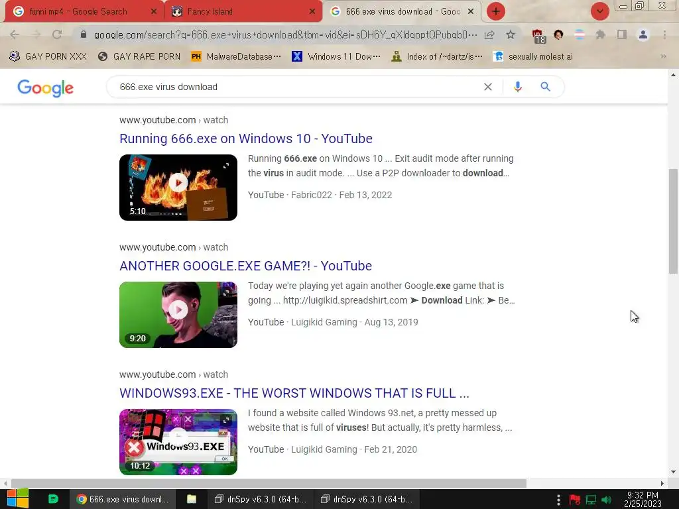The height and width of the screenshot is (509, 679).
Task: Expand preview on the 666.exe thumbnail
Action: 226,166
